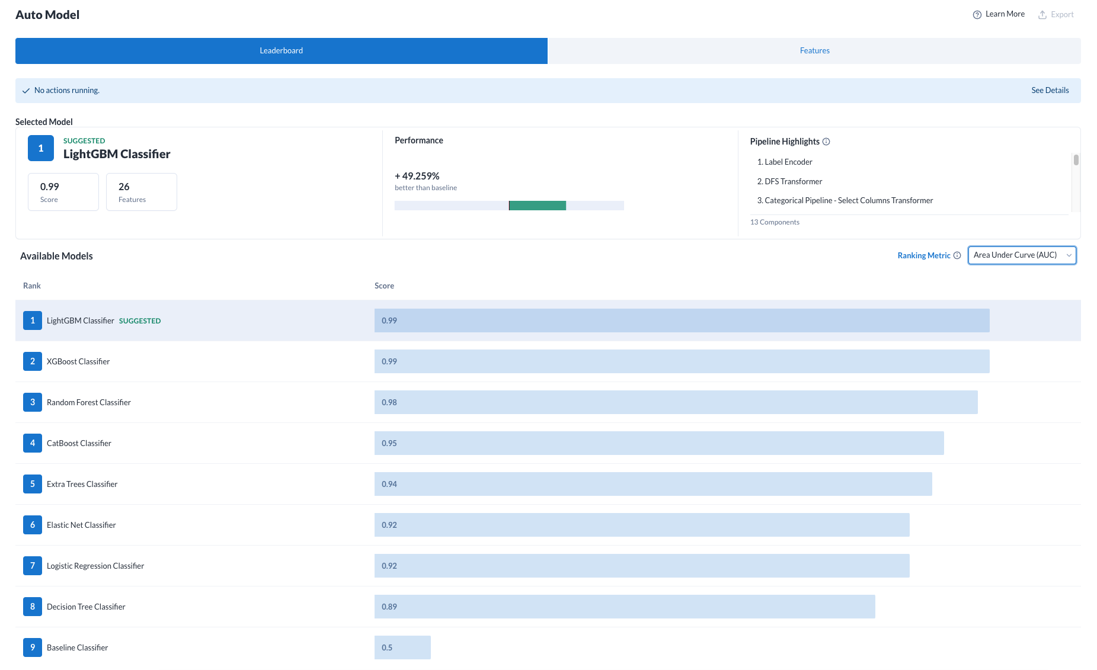Click the info icon beside Ranking Metric
Screen dimensions: 1097x670
coord(958,255)
